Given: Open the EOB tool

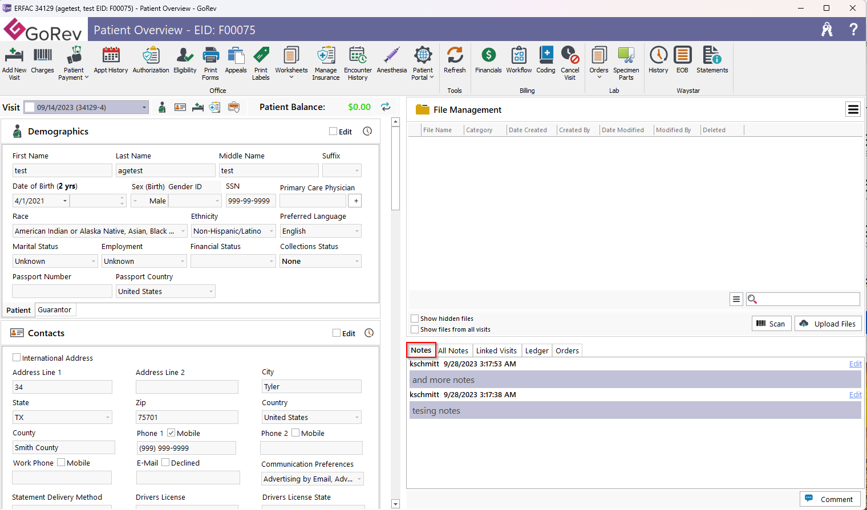Looking at the screenshot, I should pos(682,60).
